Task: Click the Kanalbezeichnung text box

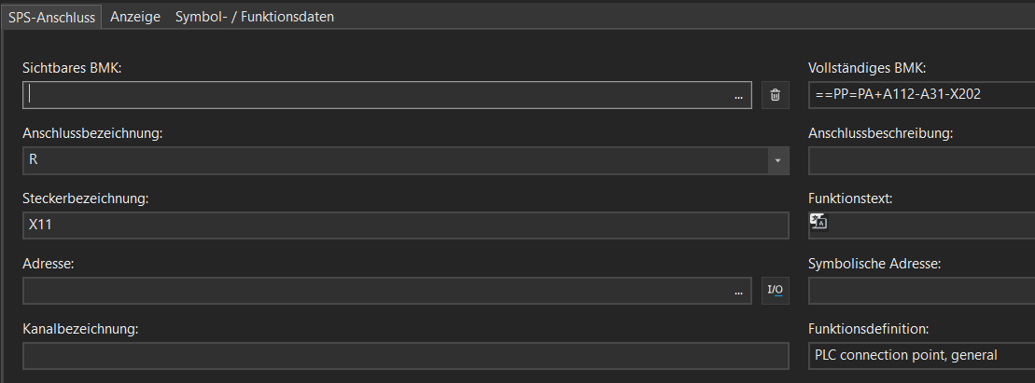Action: tap(406, 356)
